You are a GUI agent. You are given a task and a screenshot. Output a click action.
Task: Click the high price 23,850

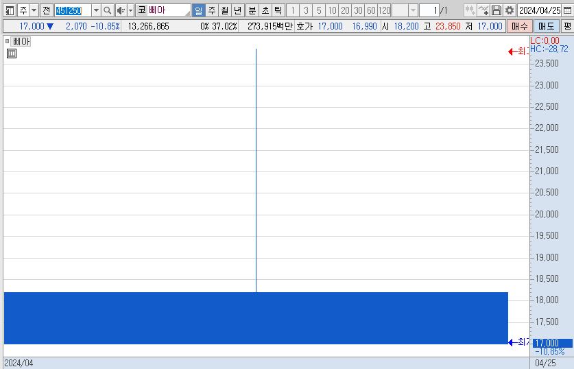[448, 26]
